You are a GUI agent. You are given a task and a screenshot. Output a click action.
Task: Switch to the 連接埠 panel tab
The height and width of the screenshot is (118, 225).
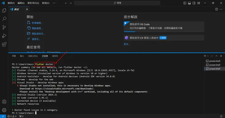coord(55,56)
